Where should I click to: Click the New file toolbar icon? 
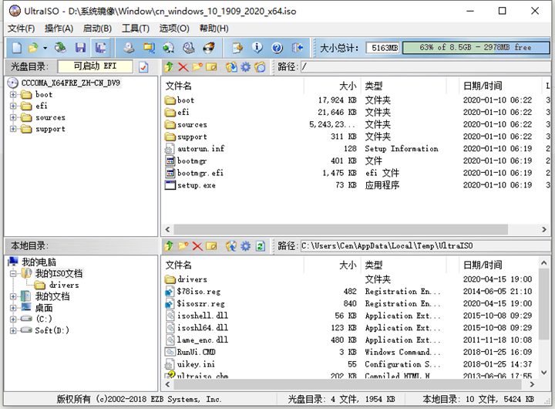pos(17,48)
